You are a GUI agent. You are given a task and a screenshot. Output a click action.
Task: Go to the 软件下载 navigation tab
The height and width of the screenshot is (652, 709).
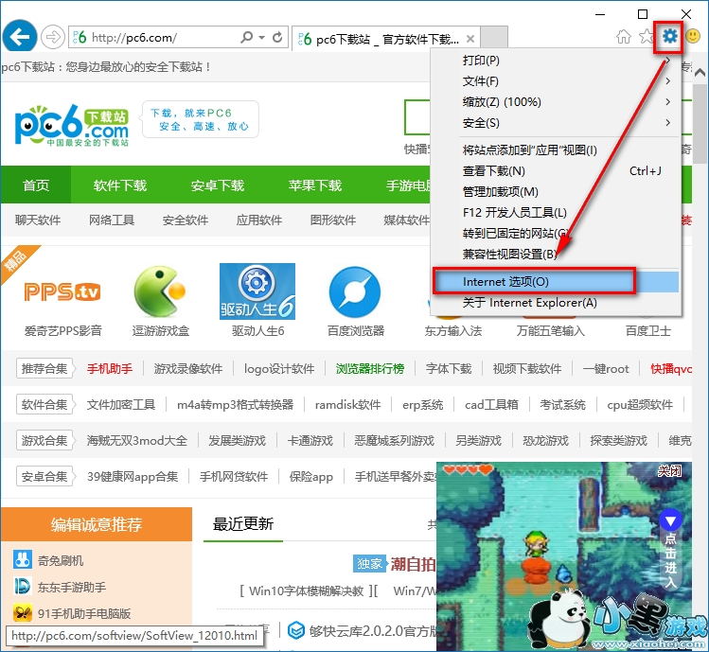pyautogui.click(x=120, y=185)
